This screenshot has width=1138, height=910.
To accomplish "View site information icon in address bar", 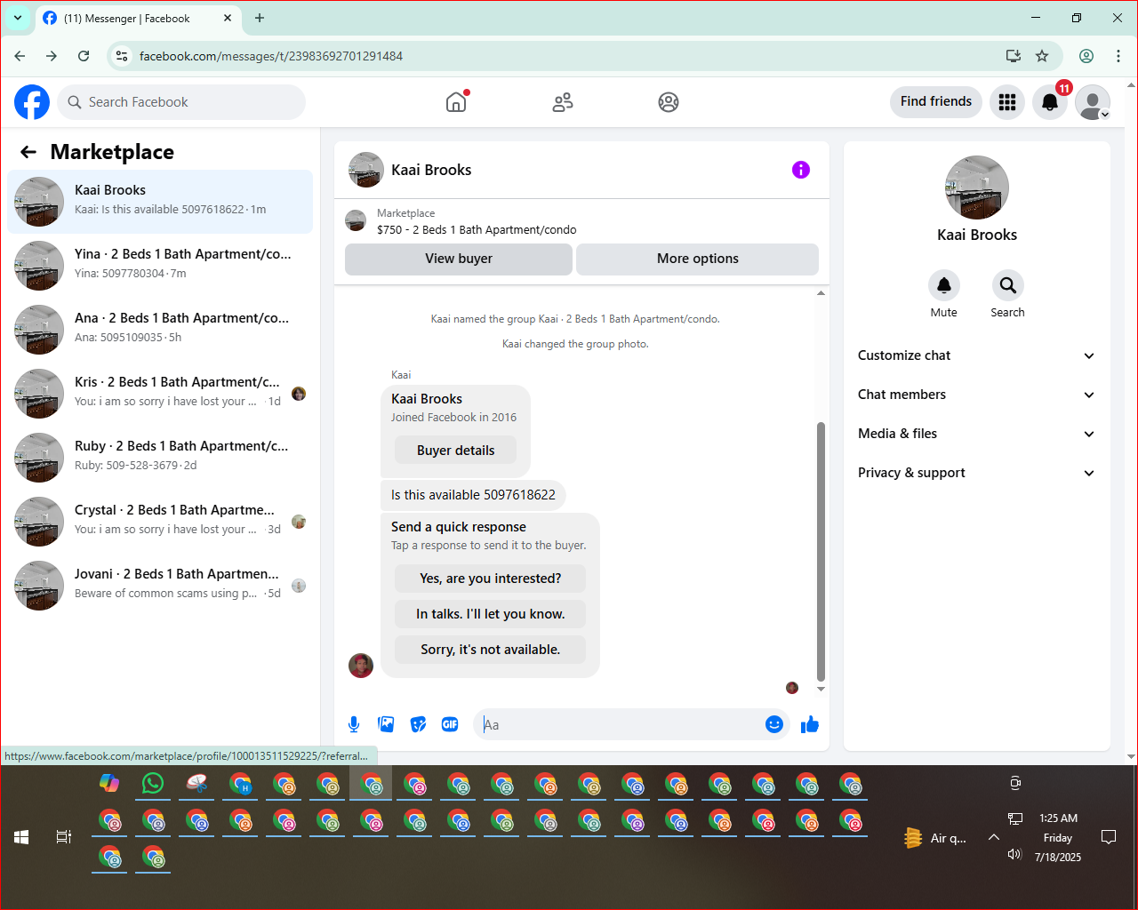I will click(122, 56).
